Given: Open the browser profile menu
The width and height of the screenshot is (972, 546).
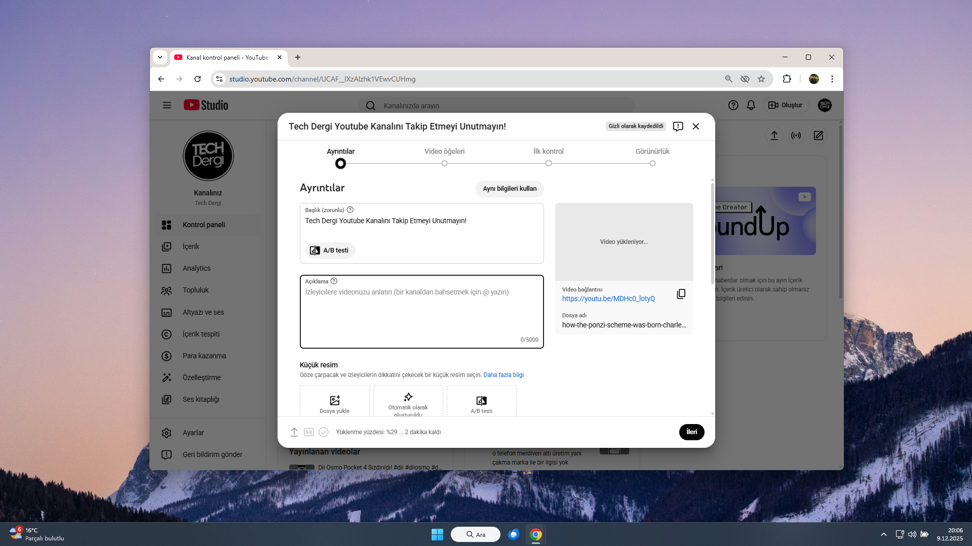Looking at the screenshot, I should (813, 79).
